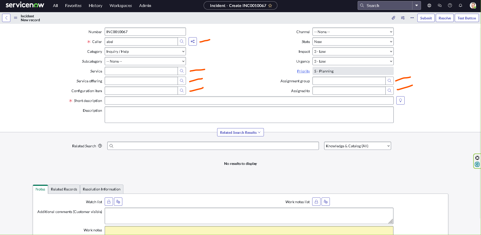Open the Assignment group lookup icon
The image size is (481, 235).
click(x=390, y=81)
